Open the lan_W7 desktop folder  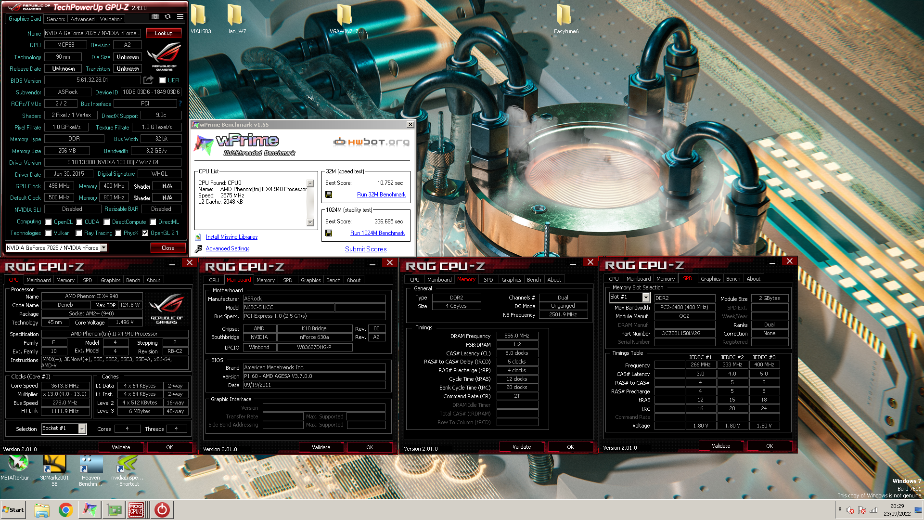(237, 19)
